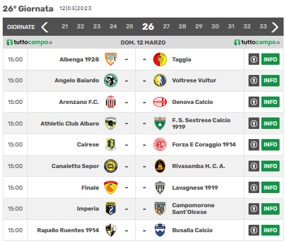
Task: Click the Albenga 1928 team crest
Action: point(111,59)
